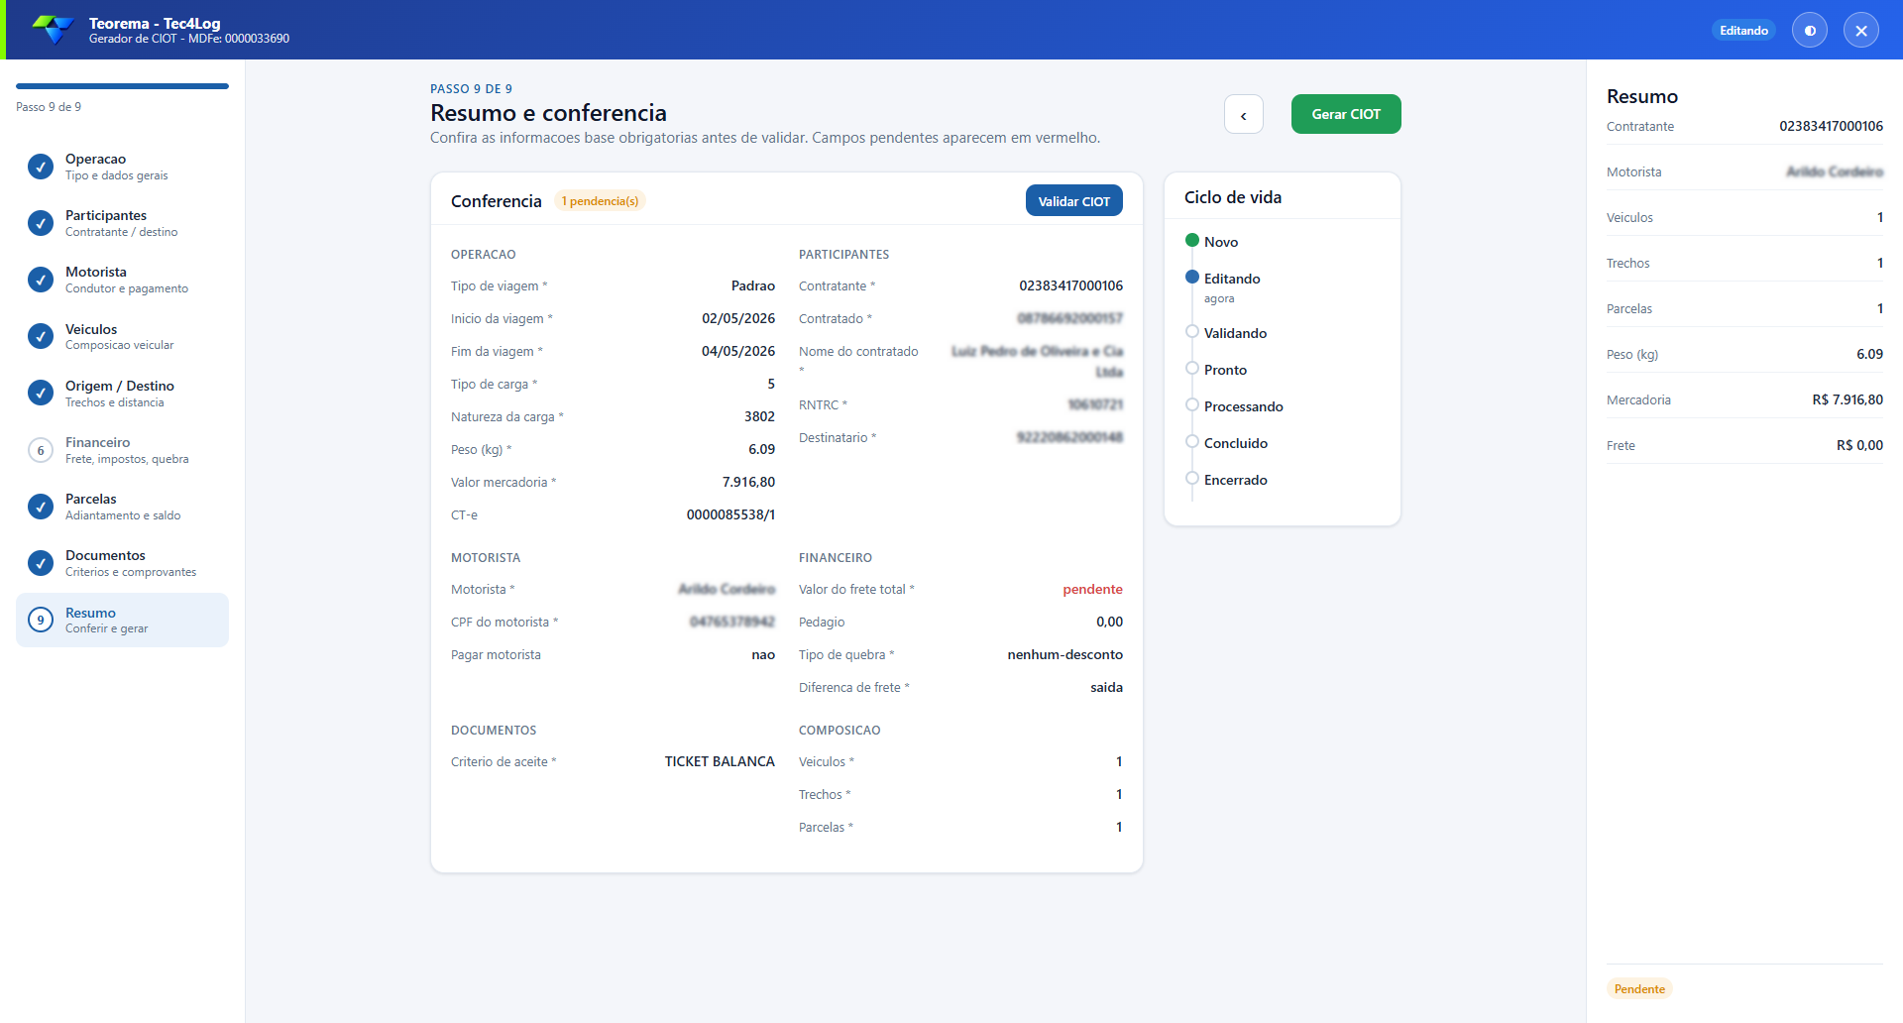Image resolution: width=1903 pixels, height=1023 pixels.
Task: Click the Validando lifecycle marker
Action: [x=1192, y=331]
